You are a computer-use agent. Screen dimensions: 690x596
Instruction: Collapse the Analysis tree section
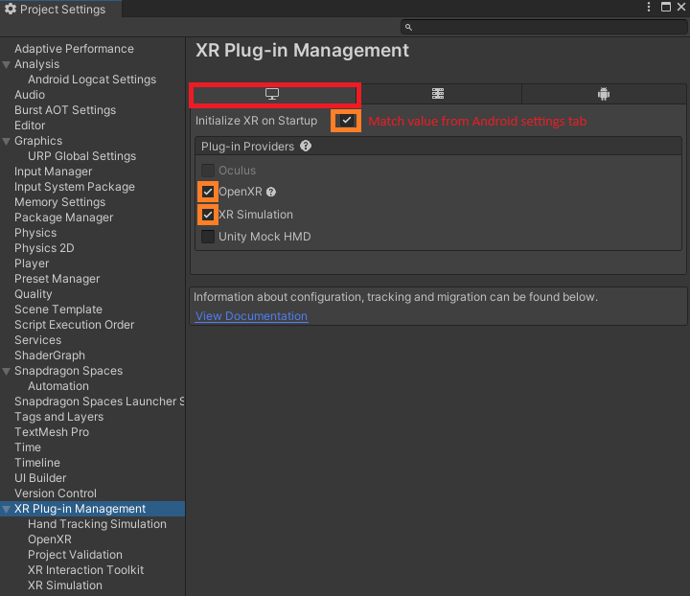click(x=6, y=64)
